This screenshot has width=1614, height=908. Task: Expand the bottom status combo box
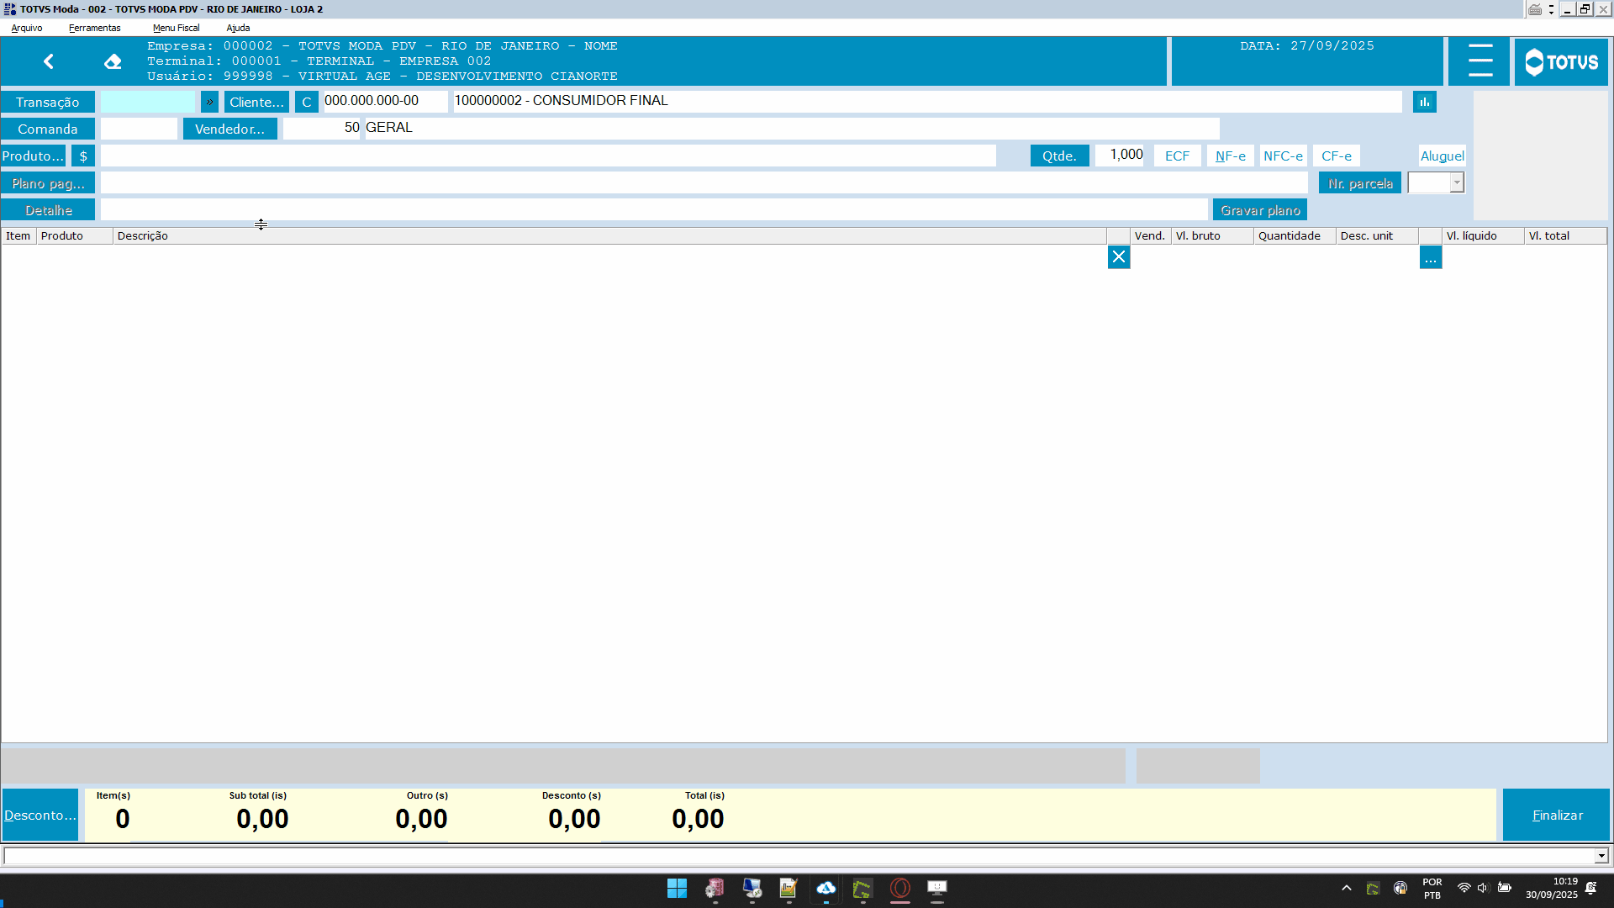tap(1601, 856)
